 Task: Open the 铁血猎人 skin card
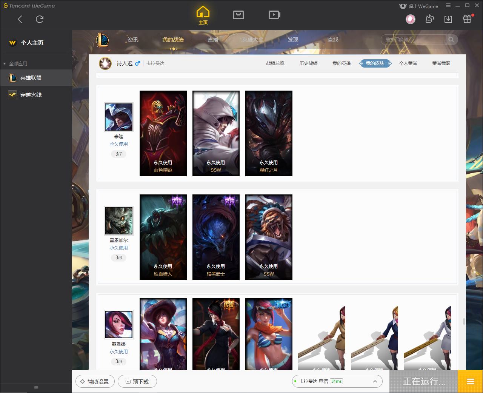pyautogui.click(x=163, y=237)
